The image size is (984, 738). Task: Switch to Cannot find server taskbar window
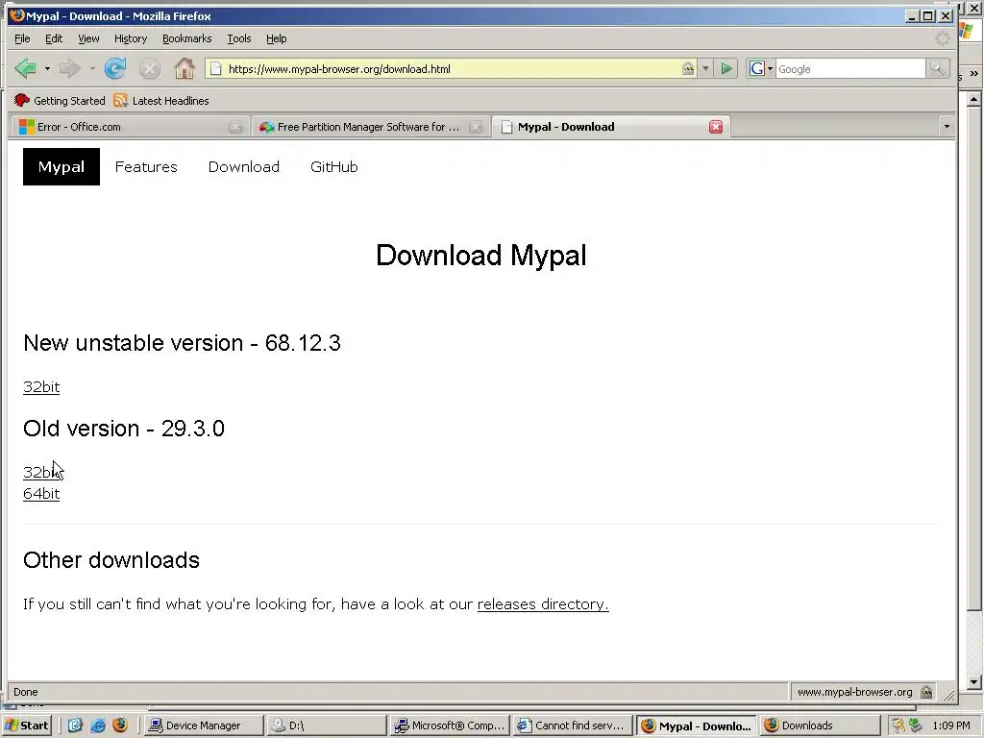571,726
